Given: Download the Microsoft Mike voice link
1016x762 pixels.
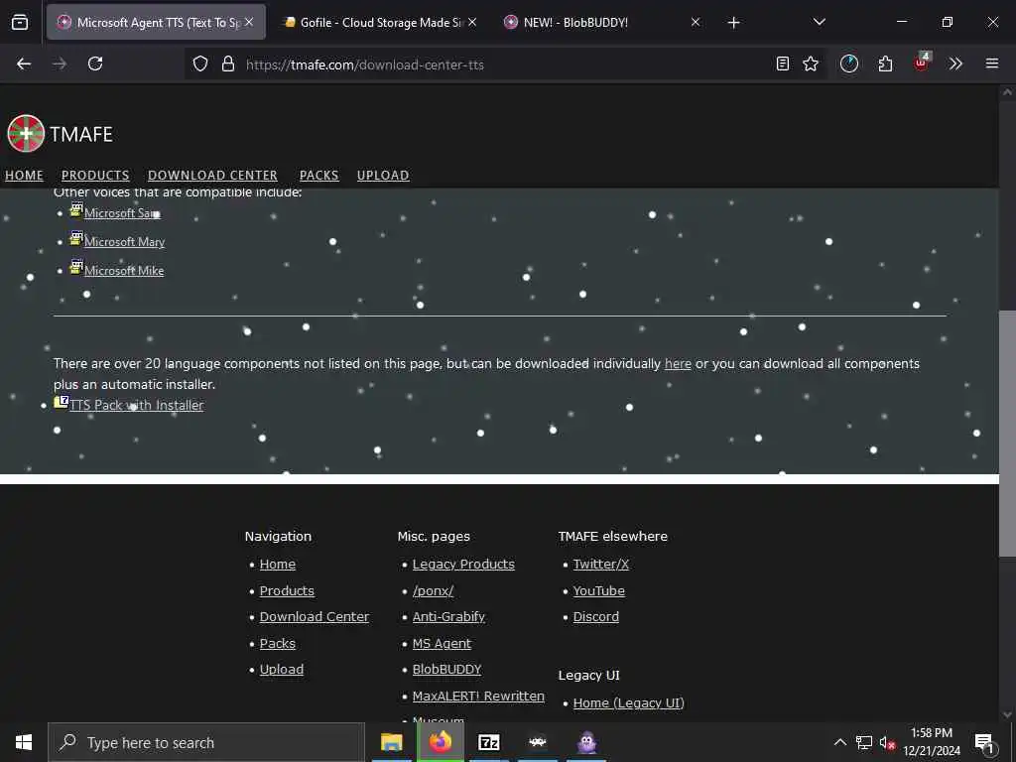Looking at the screenshot, I should tap(124, 270).
